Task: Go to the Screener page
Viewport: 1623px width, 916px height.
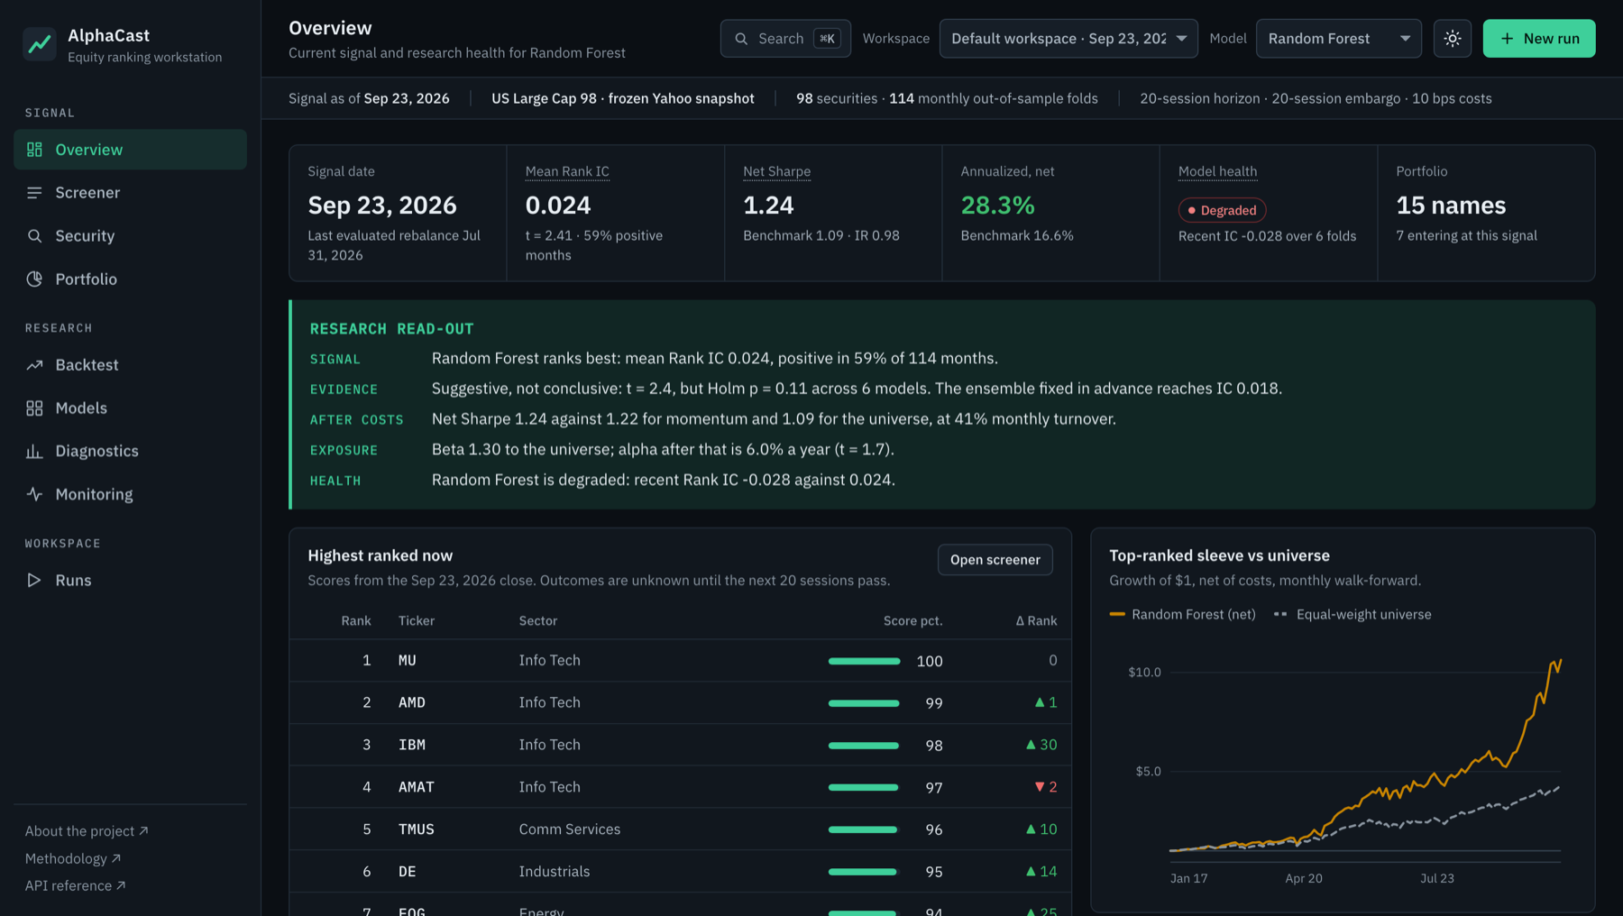Action: 130,193
